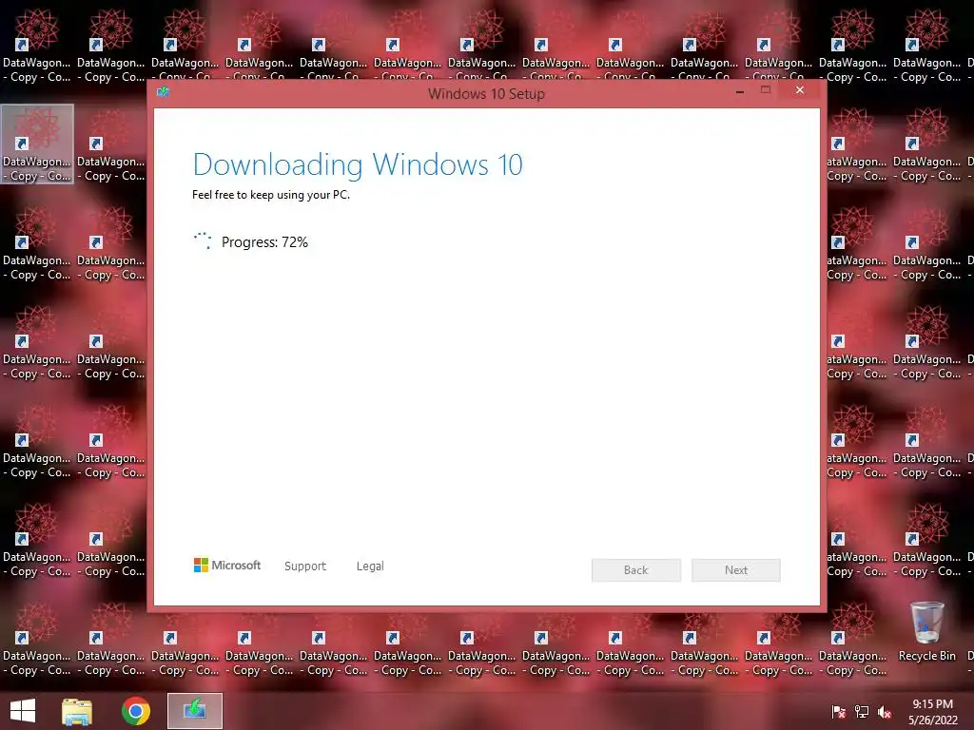Minimize the Windows 10 Setup window
This screenshot has width=974, height=730.
(740, 91)
